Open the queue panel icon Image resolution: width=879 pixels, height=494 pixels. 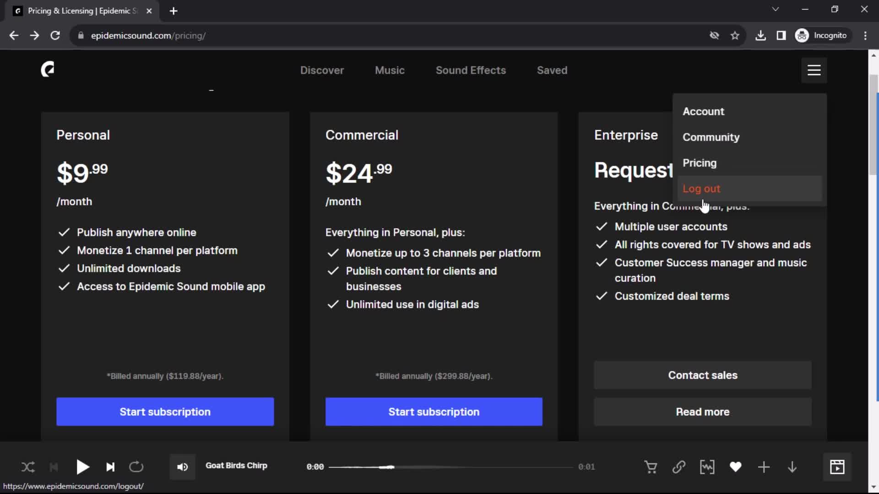pos(837,467)
